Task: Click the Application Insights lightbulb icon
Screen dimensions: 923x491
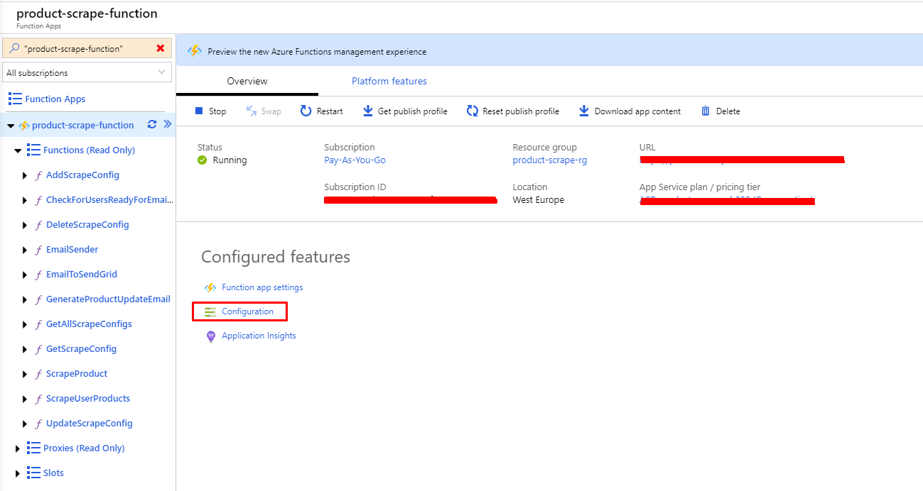Action: (210, 336)
